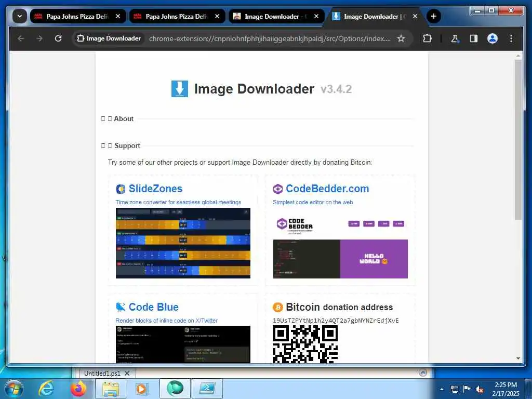Maximize the Chrome window
The image size is (532, 399).
[x=491, y=10]
